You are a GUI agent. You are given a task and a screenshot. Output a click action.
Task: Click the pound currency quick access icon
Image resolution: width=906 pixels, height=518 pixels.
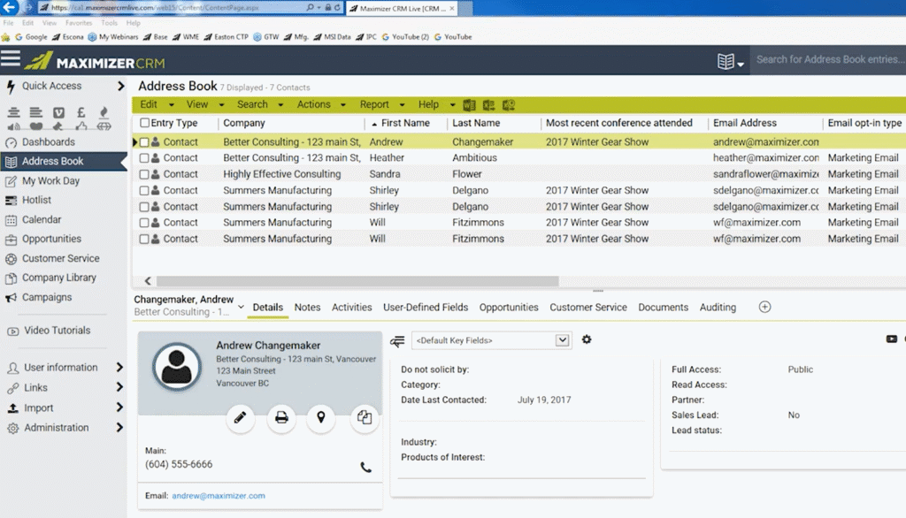click(81, 112)
